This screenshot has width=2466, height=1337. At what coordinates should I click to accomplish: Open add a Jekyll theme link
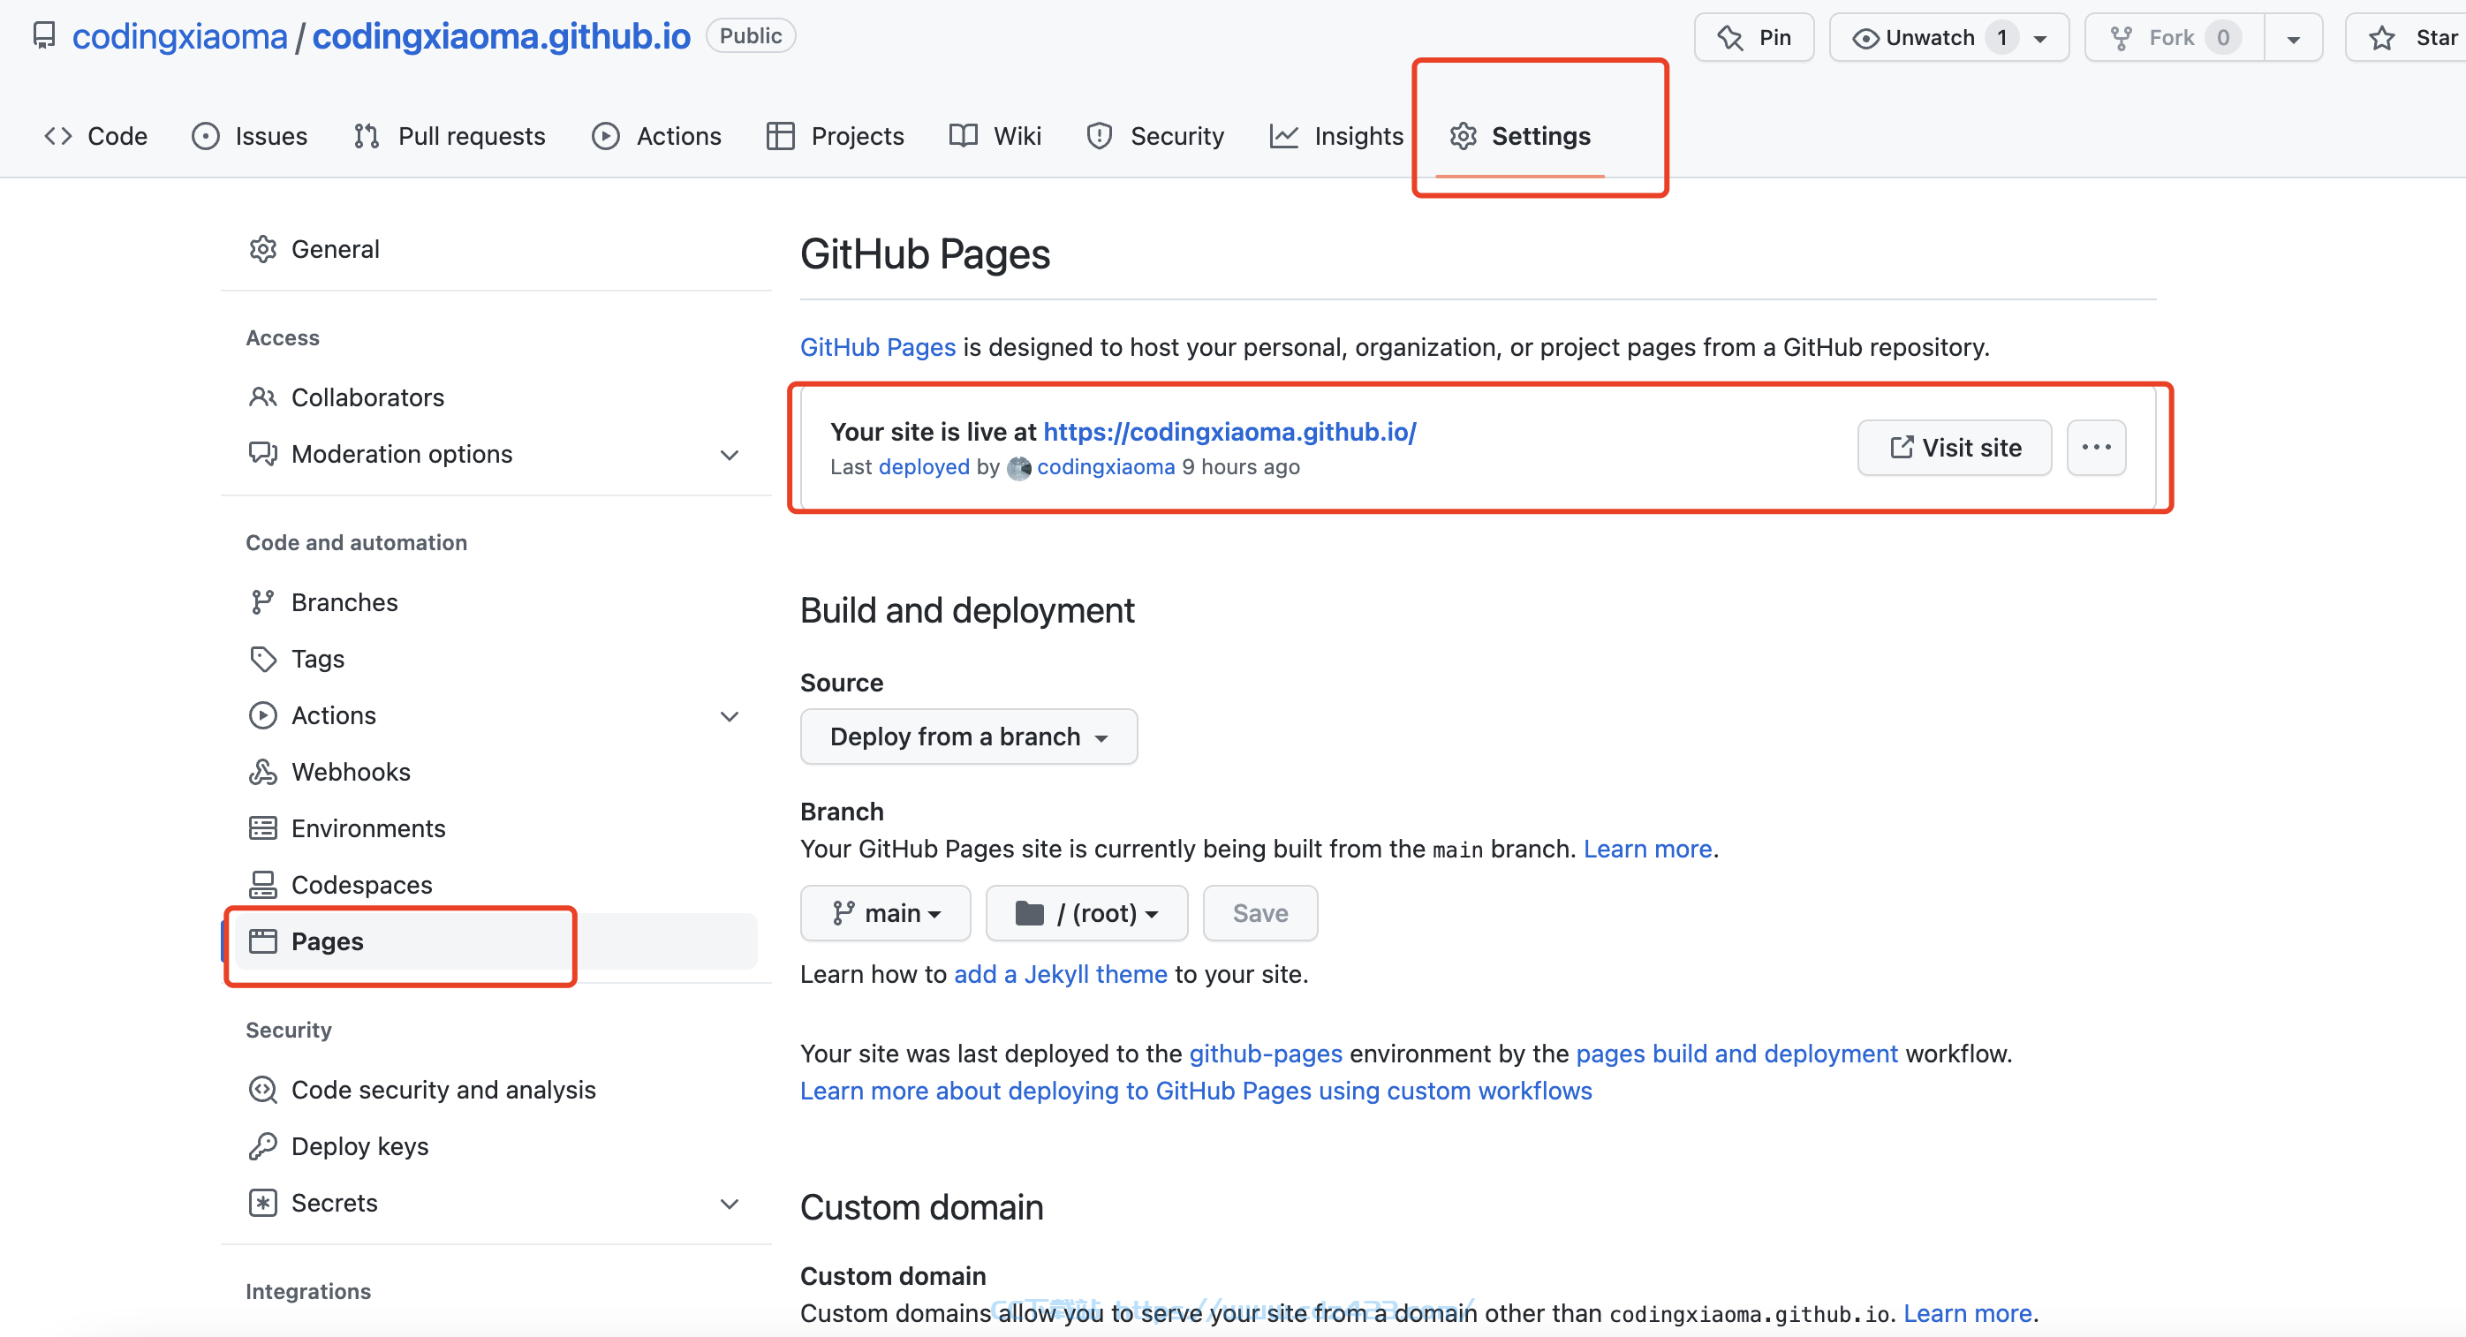1060,973
